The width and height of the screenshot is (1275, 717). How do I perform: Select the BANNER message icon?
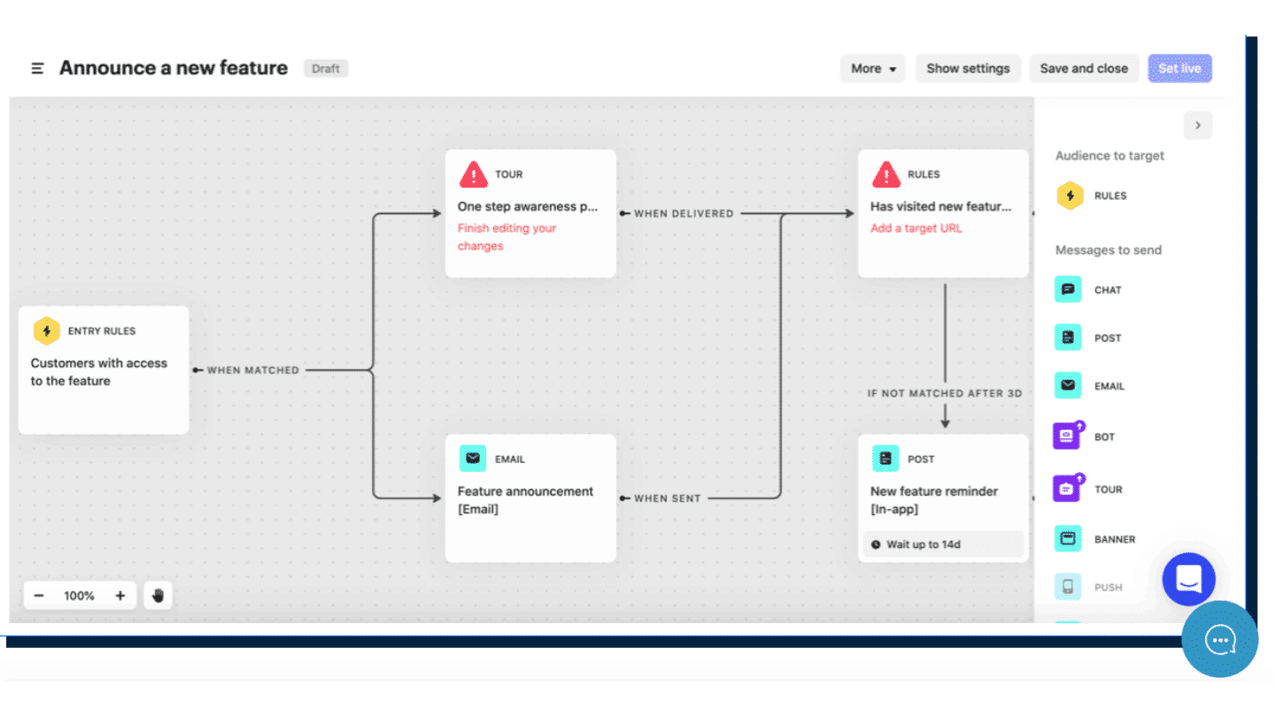click(x=1069, y=538)
